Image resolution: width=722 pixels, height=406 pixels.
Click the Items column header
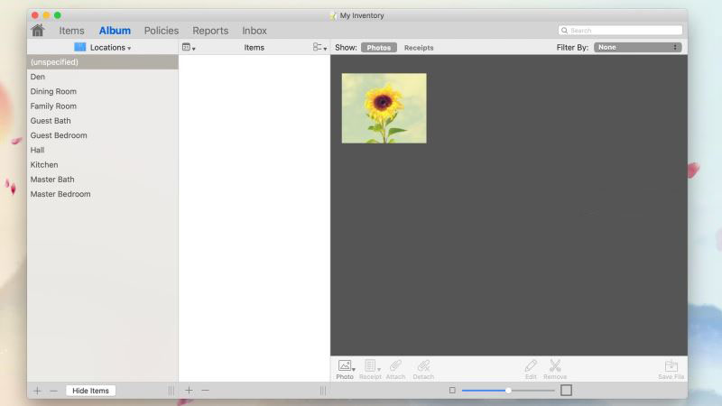[255, 48]
